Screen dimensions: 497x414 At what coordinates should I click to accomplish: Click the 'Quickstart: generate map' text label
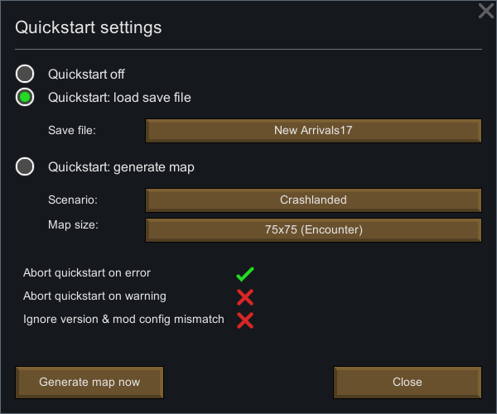tap(121, 167)
